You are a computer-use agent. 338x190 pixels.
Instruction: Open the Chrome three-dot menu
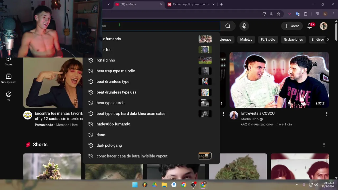[x=333, y=14]
